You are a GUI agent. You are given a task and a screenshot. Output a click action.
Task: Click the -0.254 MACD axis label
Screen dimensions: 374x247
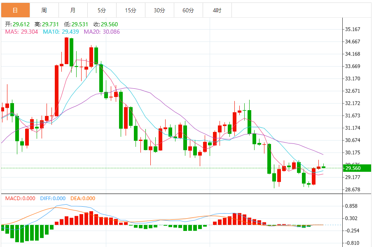coord(352,231)
